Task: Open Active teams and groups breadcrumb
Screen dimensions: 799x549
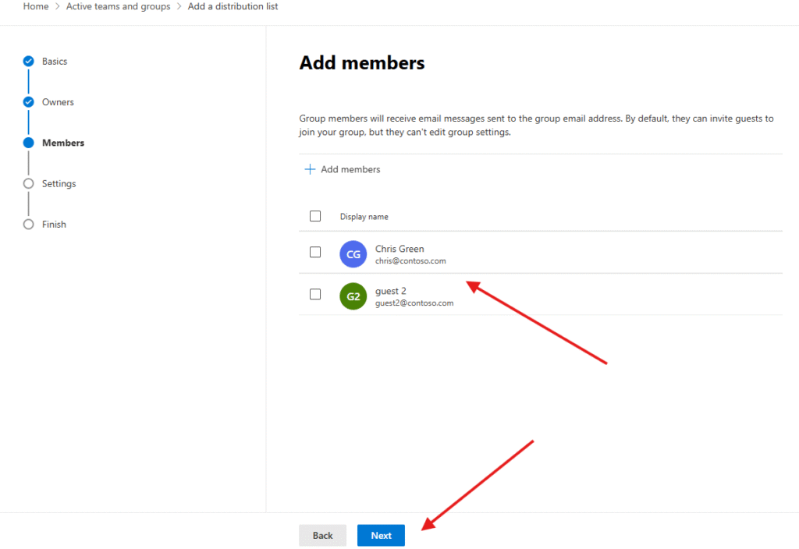Action: click(118, 6)
